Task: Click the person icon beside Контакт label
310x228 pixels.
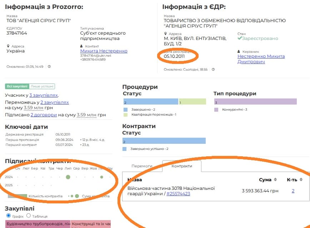Action: (81, 46)
